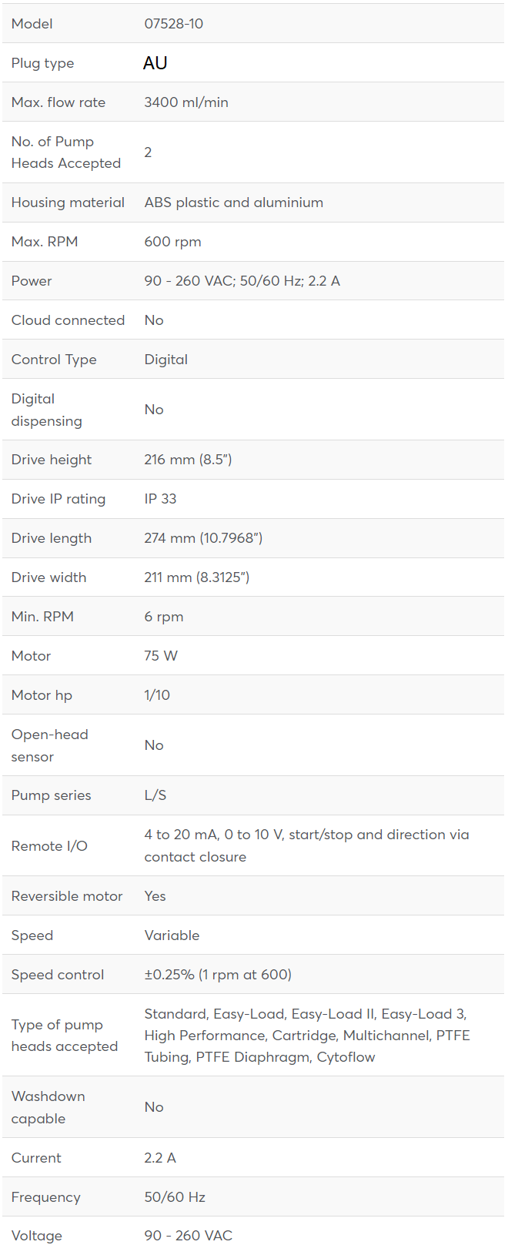
Task: Select the Voltage 90 - 260 VAC value
Action: pyautogui.click(x=189, y=1236)
